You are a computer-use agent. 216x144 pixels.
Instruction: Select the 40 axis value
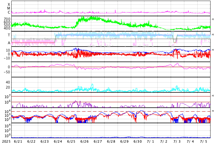coord(8,82)
